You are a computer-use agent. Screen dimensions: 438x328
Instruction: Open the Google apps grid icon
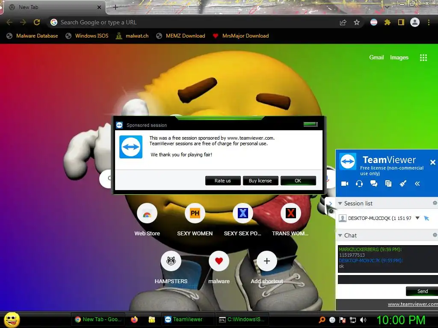pos(423,58)
